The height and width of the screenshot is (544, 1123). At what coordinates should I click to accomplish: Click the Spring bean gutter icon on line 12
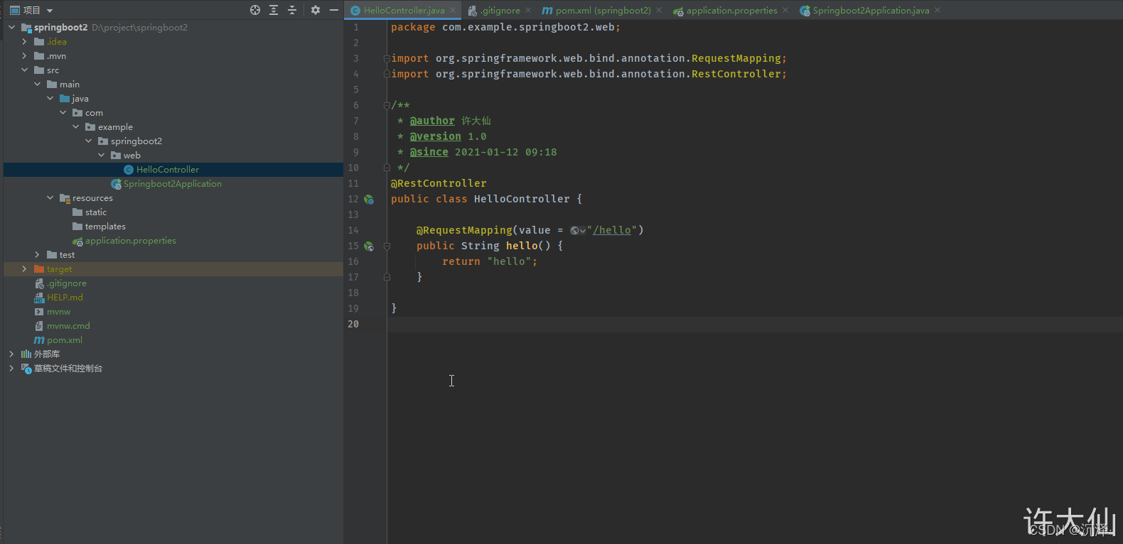tap(369, 200)
